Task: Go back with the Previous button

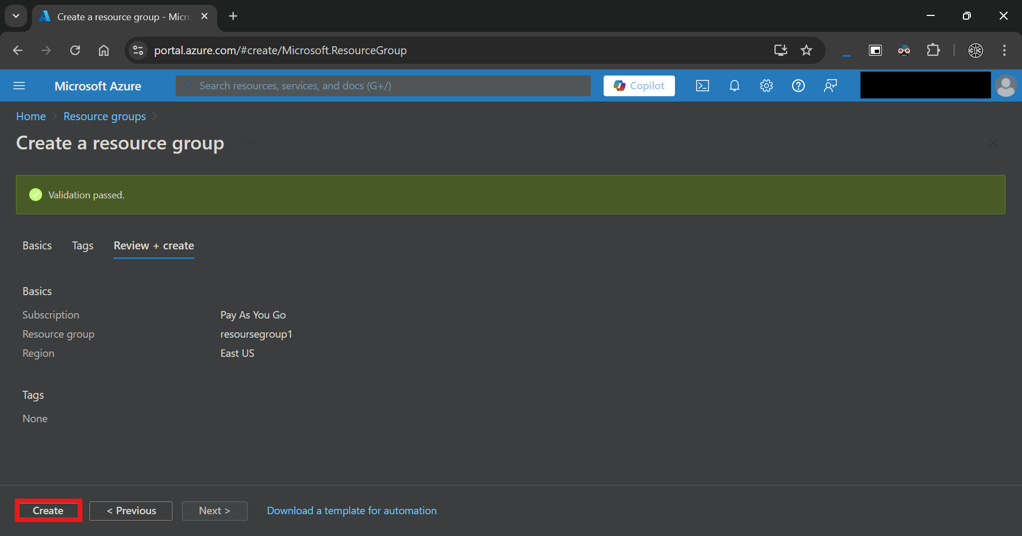Action: (131, 510)
